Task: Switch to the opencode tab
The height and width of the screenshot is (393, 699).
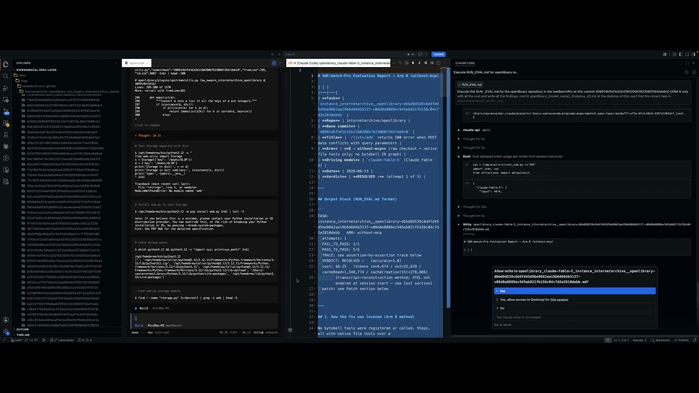Action: (137, 63)
